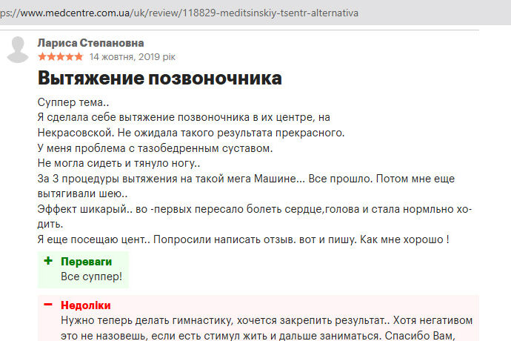The image size is (511, 341).
Task: Open Лариса Степановна reviewer name
Action: pyautogui.click(x=90, y=43)
